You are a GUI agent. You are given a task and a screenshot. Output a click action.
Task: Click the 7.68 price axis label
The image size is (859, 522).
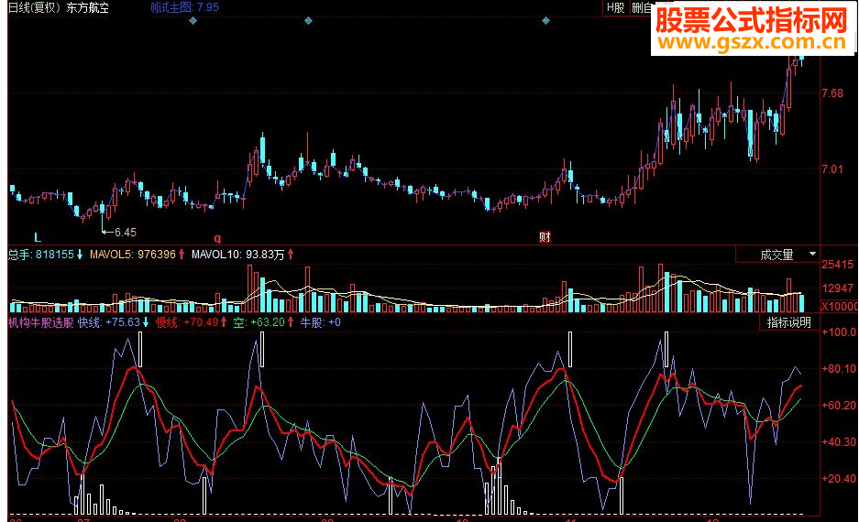pos(832,93)
